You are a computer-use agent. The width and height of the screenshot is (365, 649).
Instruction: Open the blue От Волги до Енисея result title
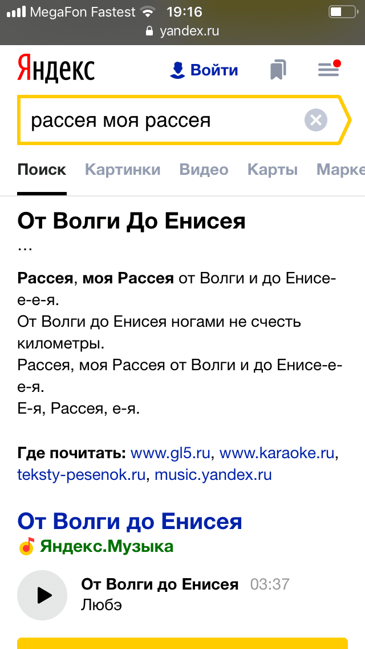pyautogui.click(x=130, y=521)
